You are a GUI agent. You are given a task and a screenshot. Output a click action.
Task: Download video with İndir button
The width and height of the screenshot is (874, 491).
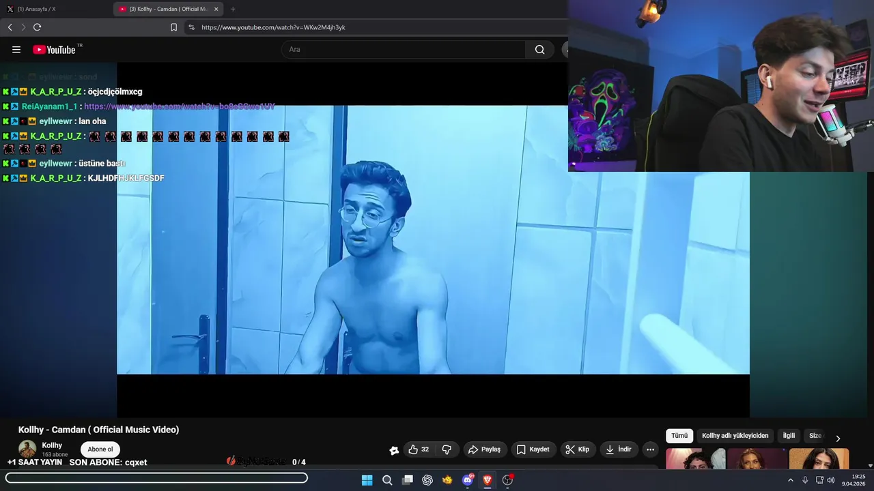(x=619, y=449)
